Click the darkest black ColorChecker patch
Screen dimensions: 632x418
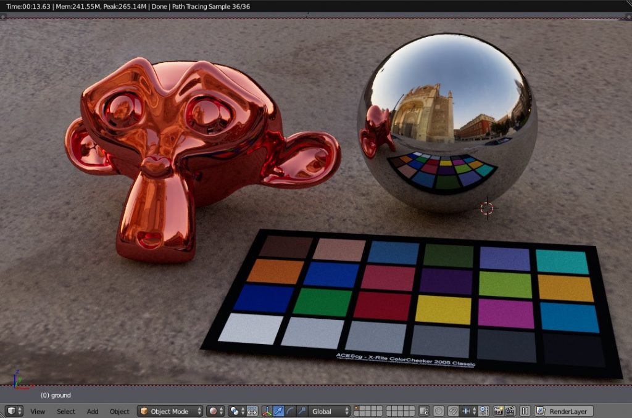point(574,350)
